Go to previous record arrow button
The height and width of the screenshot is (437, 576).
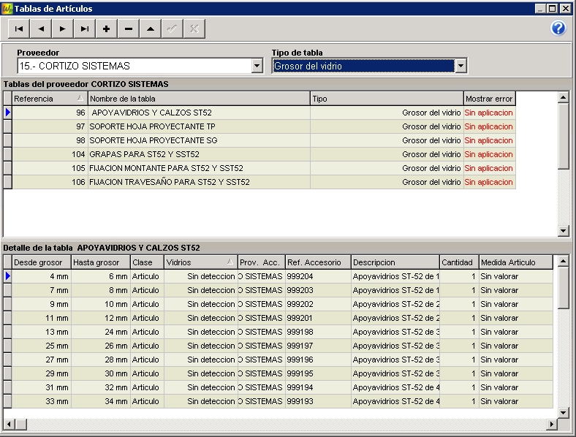pos(41,28)
